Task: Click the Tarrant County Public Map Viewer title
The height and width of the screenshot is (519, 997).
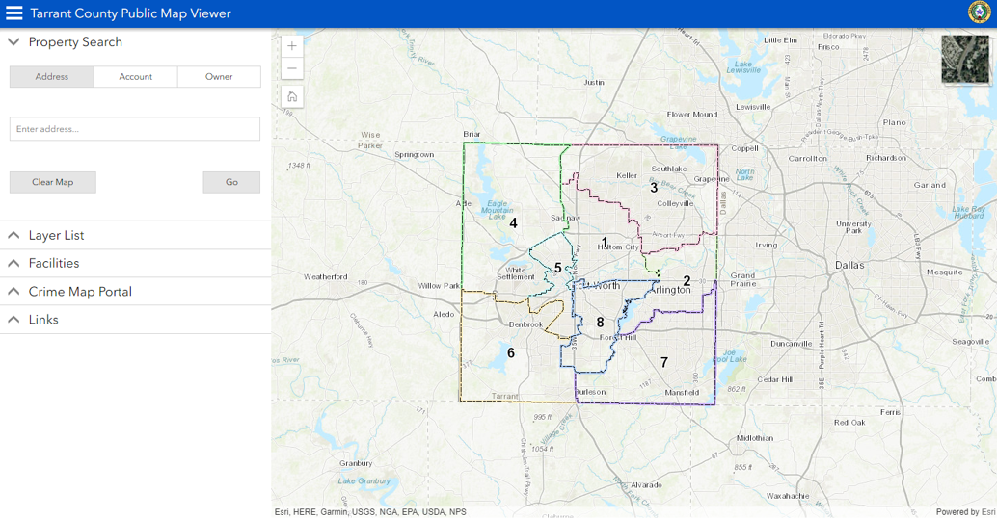Action: 130,13
